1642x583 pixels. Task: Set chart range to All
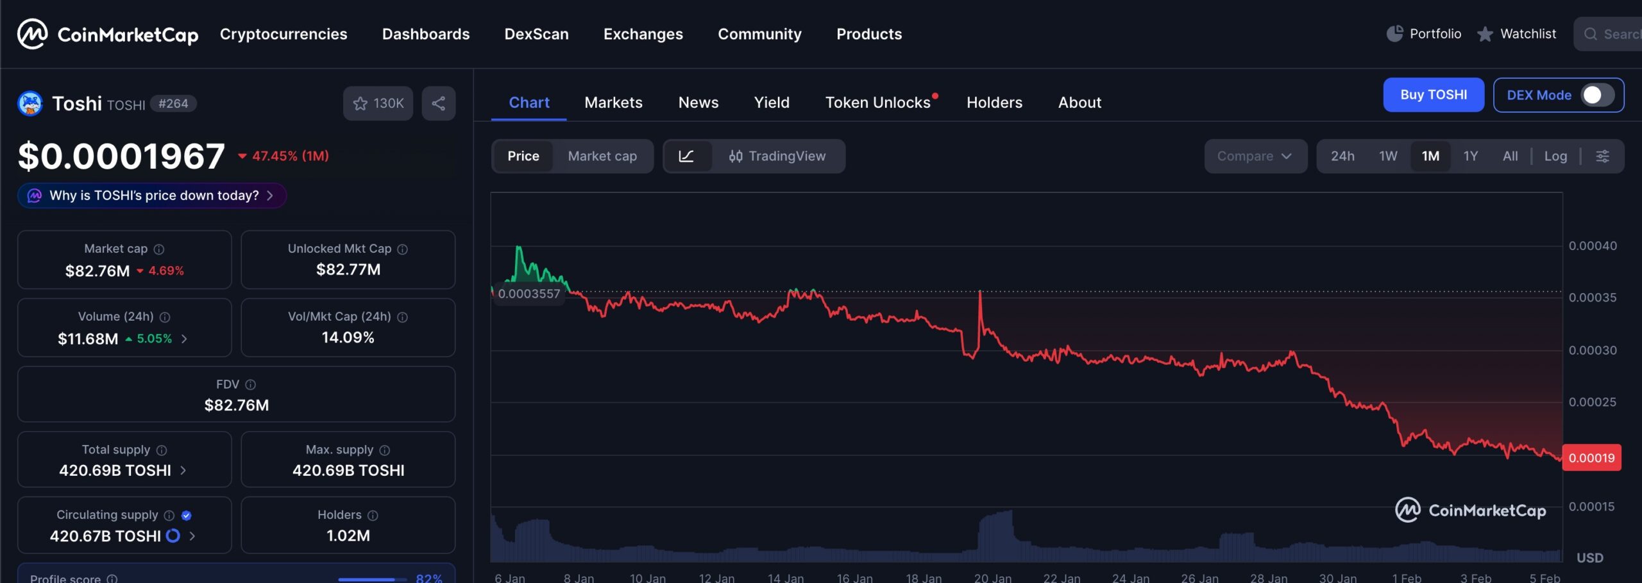click(1511, 156)
